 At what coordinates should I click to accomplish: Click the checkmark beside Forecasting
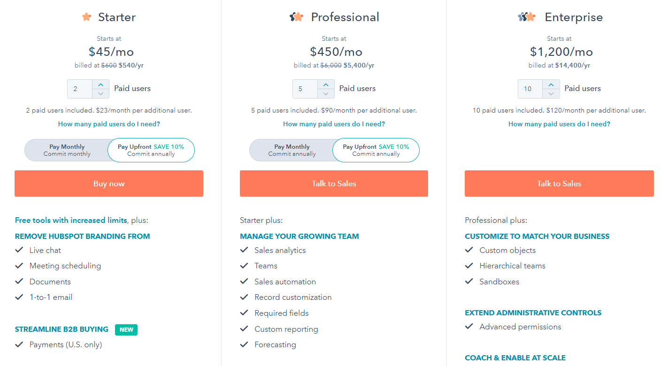[244, 344]
